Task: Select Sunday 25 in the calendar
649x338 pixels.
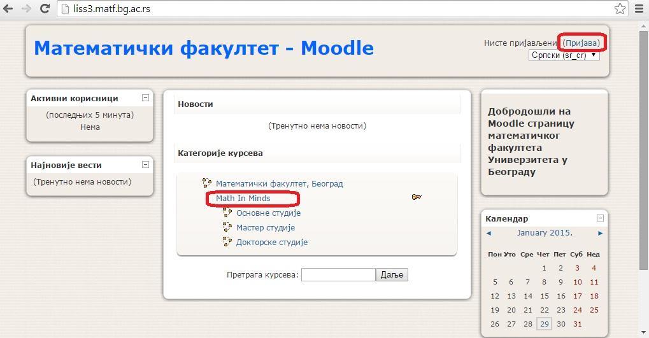Action: click(x=594, y=310)
